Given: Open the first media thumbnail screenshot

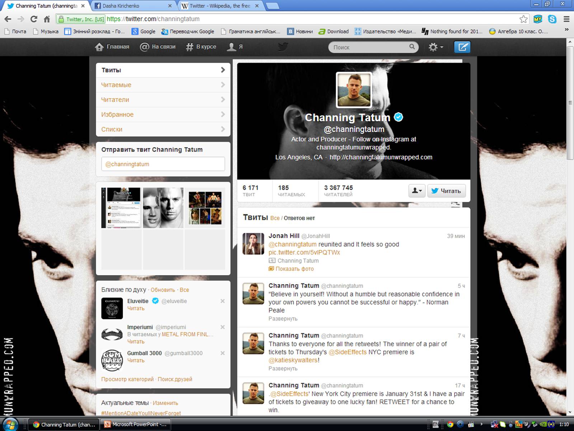Looking at the screenshot, I should (122, 208).
